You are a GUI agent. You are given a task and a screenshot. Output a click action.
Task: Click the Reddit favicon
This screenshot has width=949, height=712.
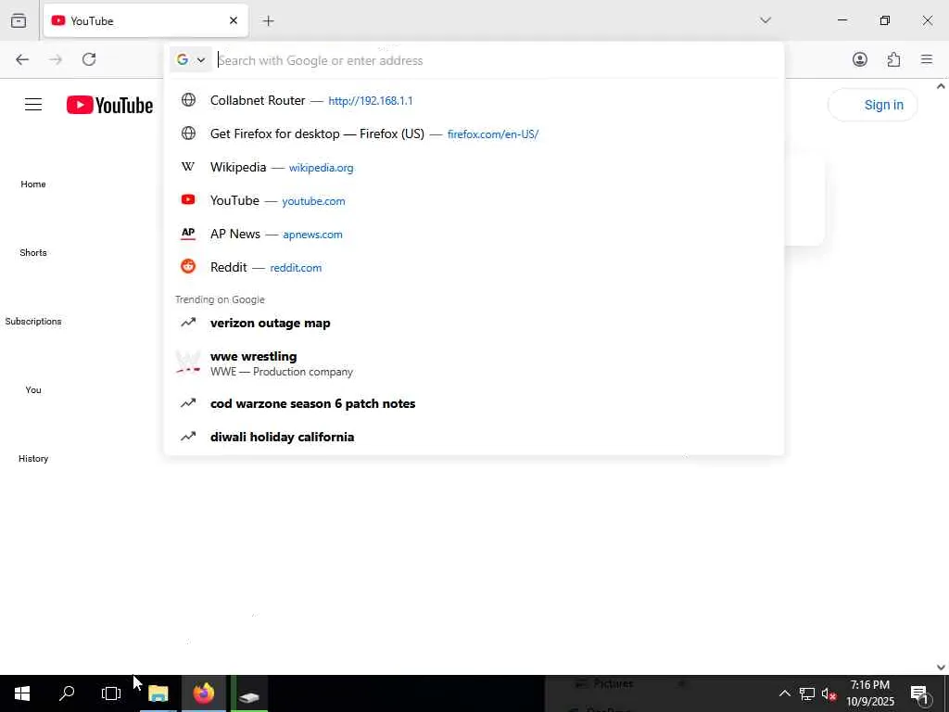coord(188,266)
